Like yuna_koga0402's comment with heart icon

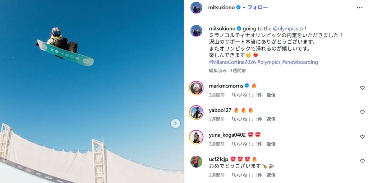click(x=362, y=137)
